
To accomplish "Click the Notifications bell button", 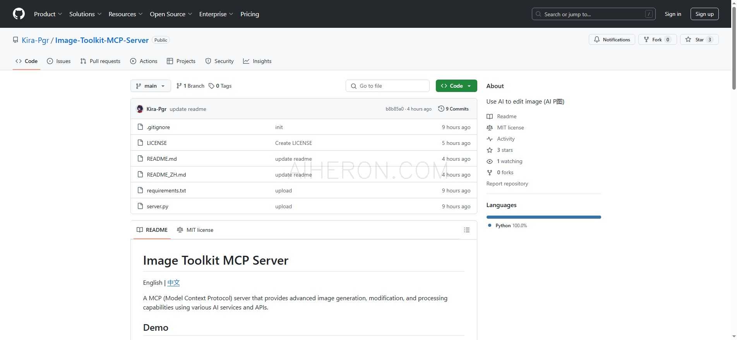I will coord(612,39).
